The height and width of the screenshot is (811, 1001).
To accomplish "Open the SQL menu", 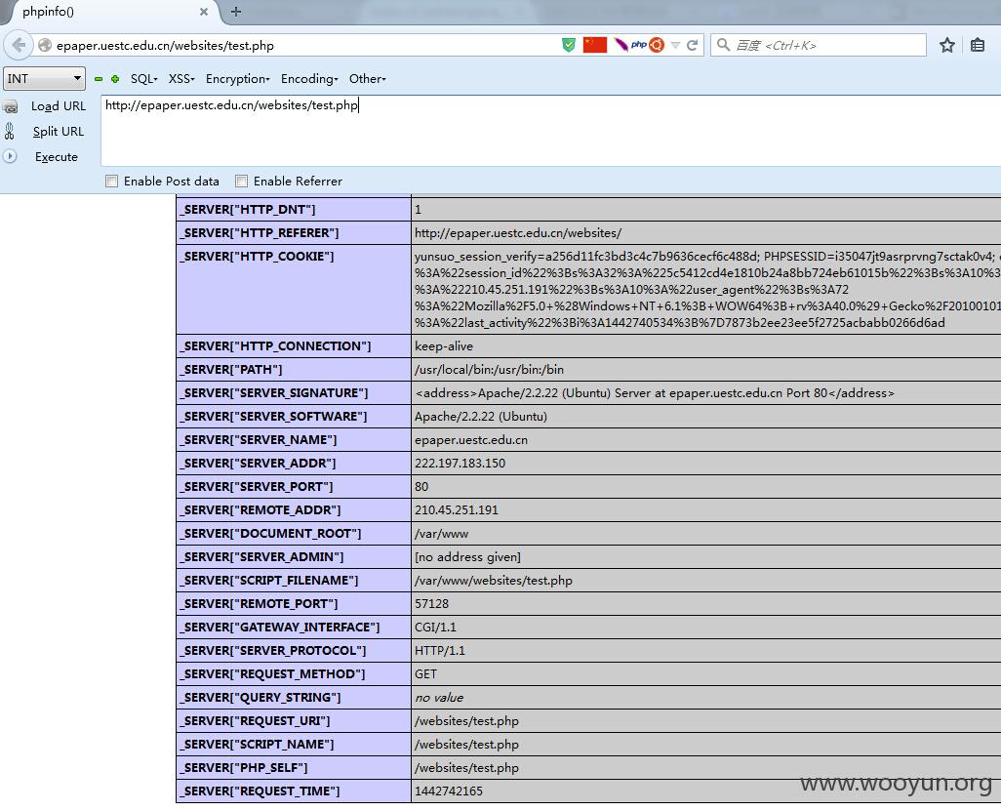I will click(143, 79).
